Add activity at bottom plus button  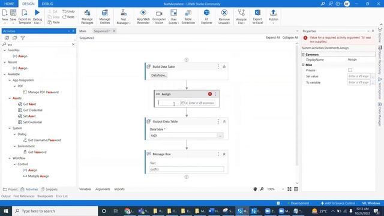tap(187, 177)
